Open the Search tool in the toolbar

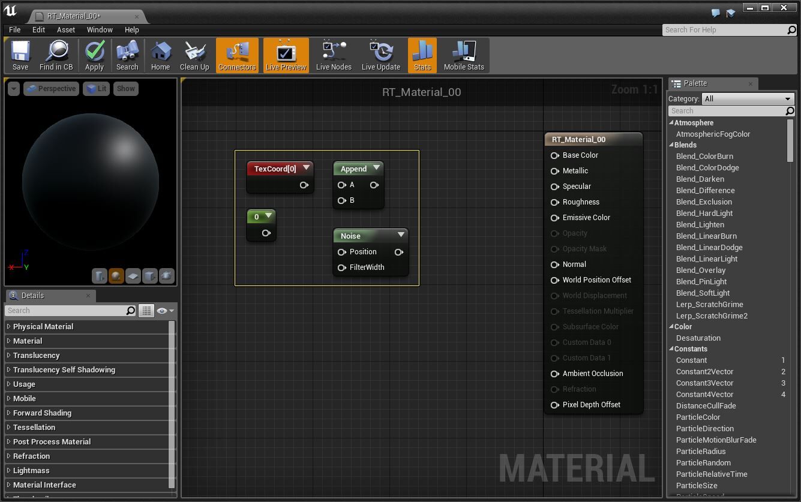[x=127, y=55]
